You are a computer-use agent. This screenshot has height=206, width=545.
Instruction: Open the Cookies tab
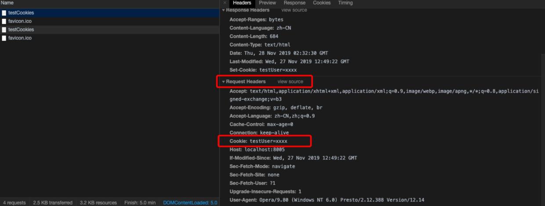point(321,3)
